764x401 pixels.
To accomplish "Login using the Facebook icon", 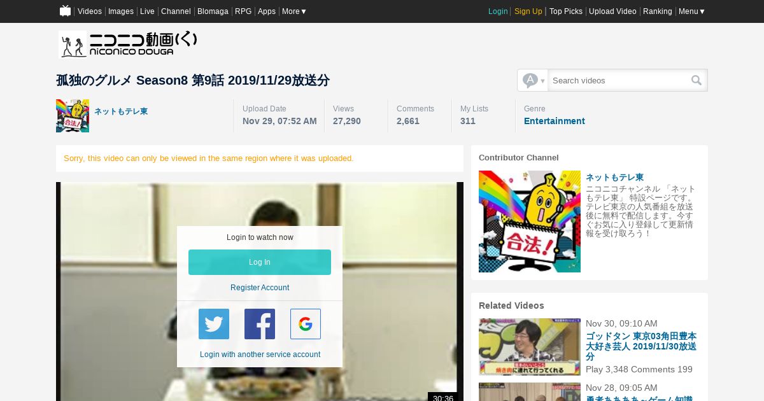I will [x=260, y=324].
